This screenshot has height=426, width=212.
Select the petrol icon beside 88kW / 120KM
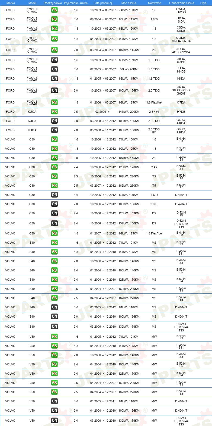coord(54,29)
